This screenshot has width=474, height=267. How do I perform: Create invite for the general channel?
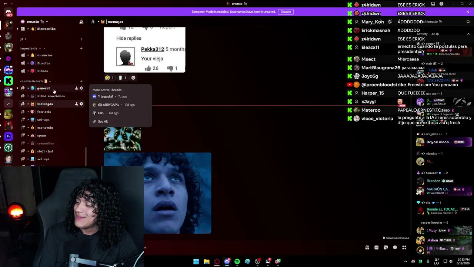pos(77,88)
